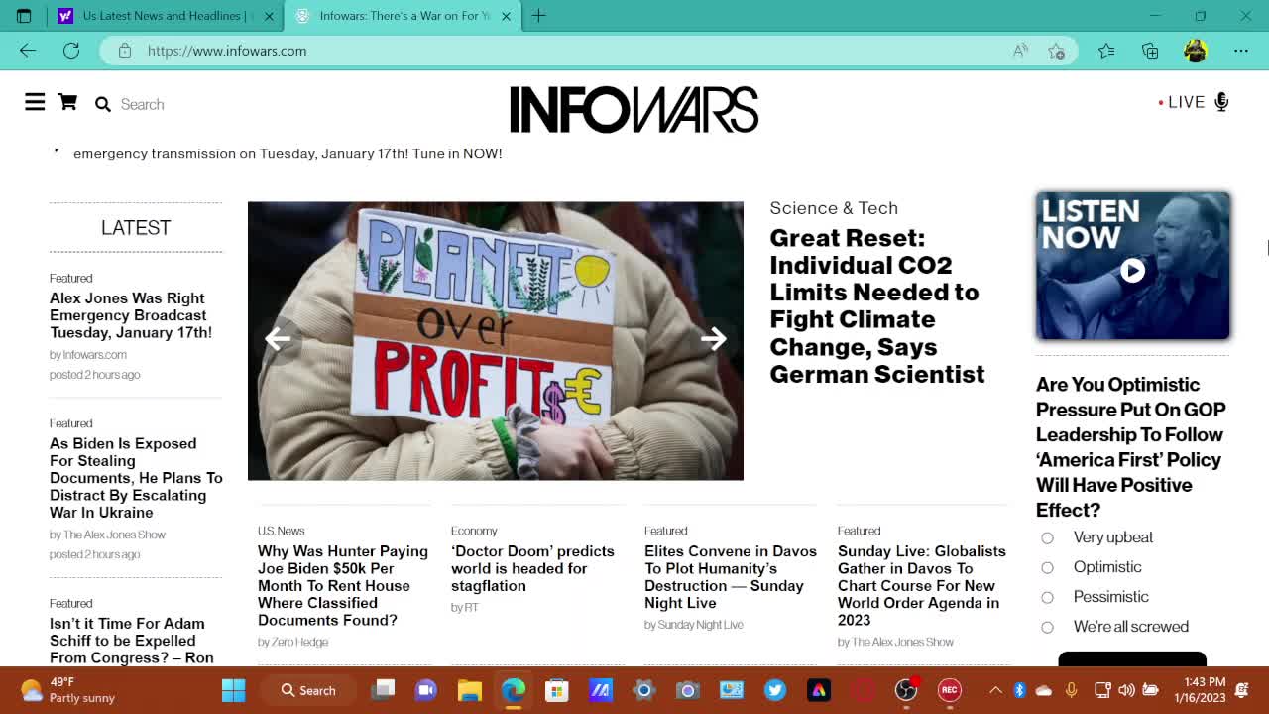1269x714 pixels.
Task: Open The Alex Jones Show author link in Latest
Action: (x=108, y=535)
